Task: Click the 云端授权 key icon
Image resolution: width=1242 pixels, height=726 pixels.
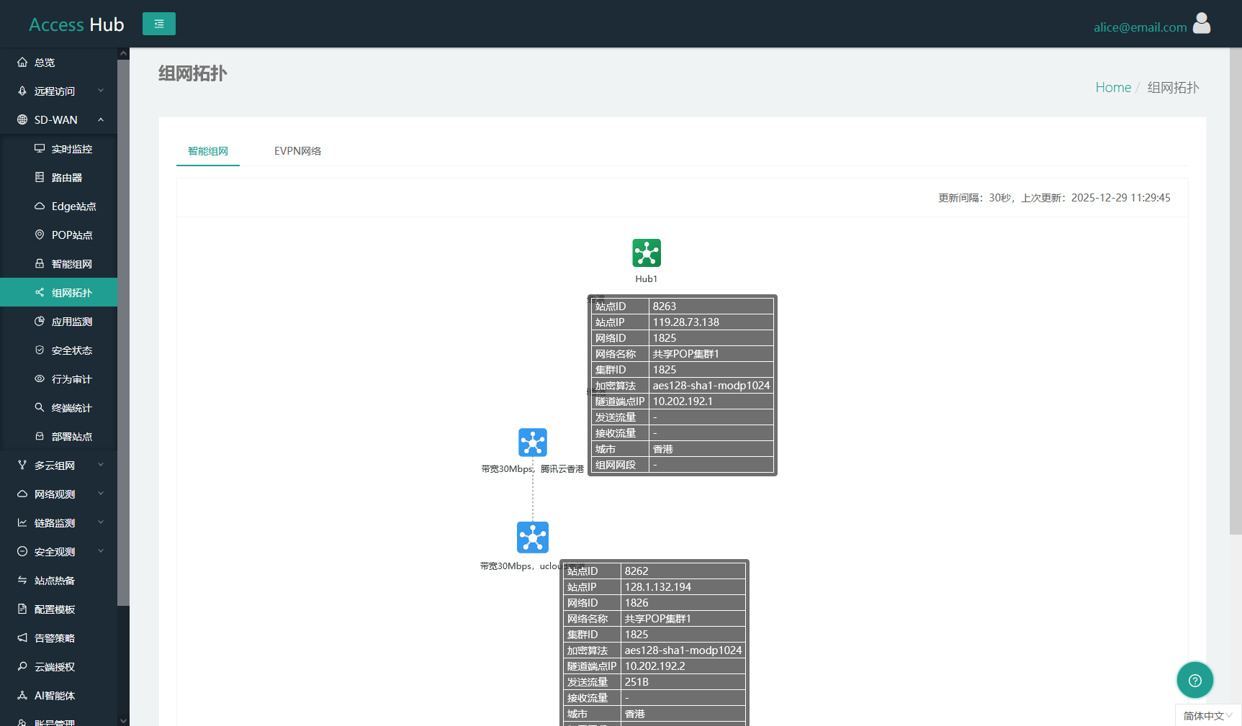Action: coord(22,667)
